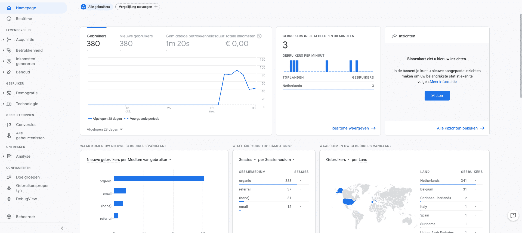Expand the Betrokkenheid section arrow
The image size is (522, 233).
click(x=3, y=50)
